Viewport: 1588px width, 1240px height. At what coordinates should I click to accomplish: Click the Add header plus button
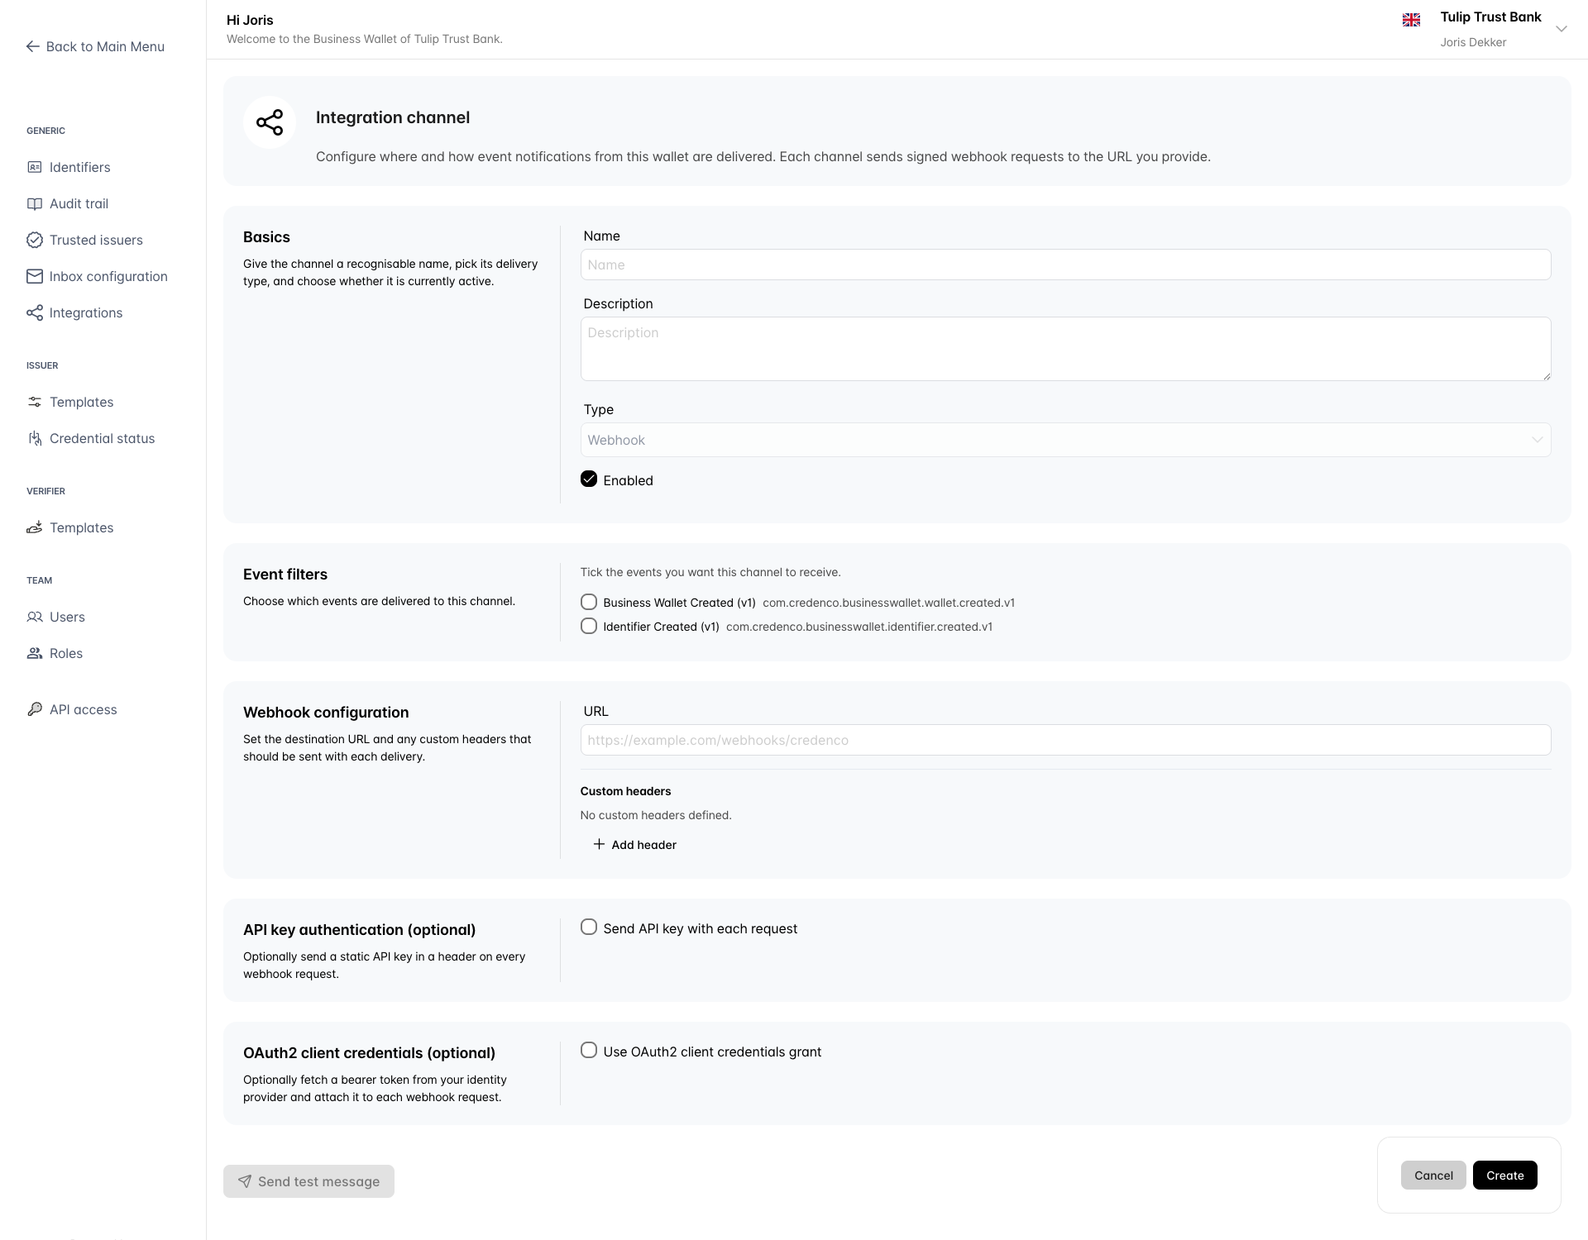(635, 845)
